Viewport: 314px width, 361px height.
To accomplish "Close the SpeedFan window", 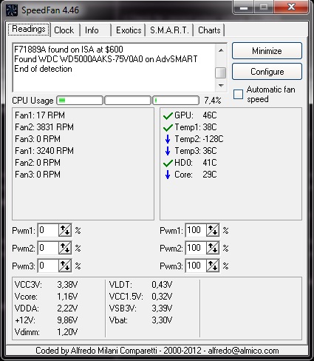I will click(291, 7).
